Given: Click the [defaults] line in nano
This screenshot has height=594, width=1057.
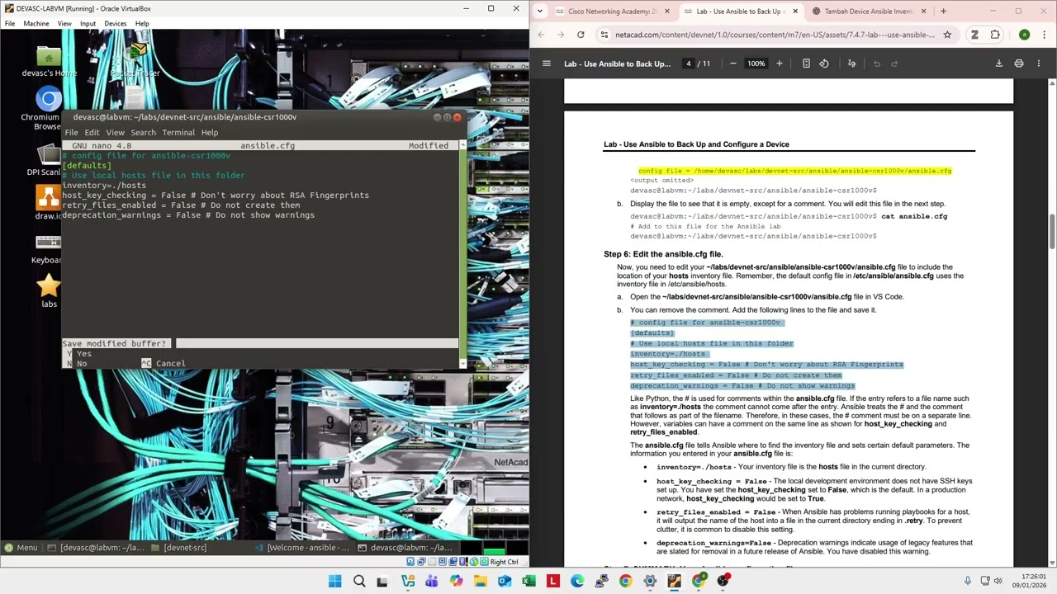Looking at the screenshot, I should (x=87, y=166).
